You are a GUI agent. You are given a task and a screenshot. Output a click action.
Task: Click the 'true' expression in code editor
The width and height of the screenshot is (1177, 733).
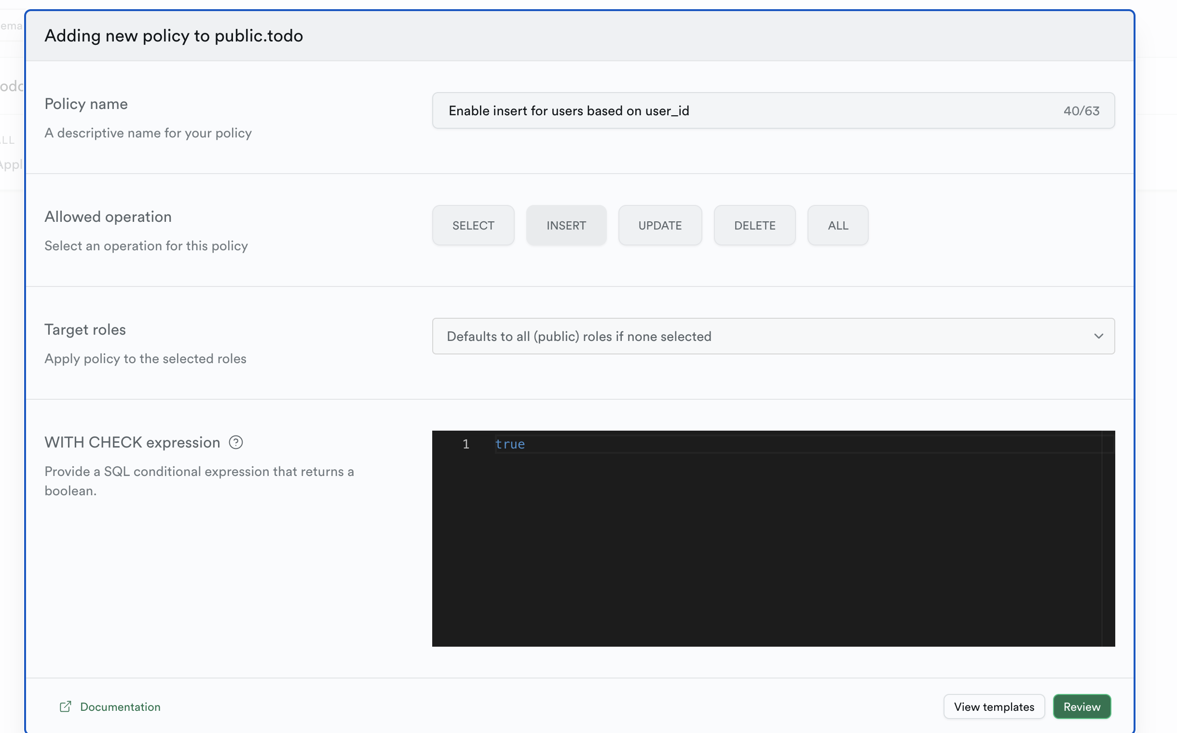510,444
